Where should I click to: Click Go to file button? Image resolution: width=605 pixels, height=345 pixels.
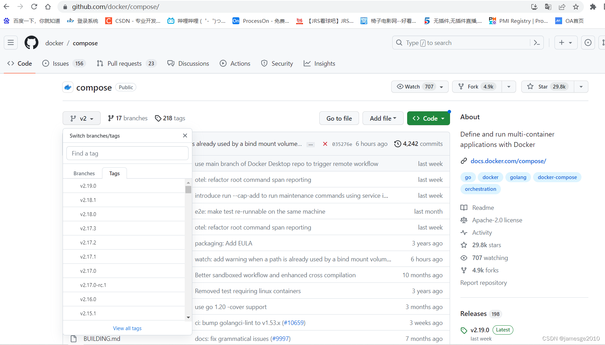[x=339, y=118]
